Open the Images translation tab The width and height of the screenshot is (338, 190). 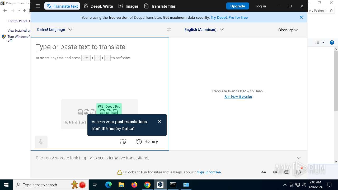click(x=129, y=6)
